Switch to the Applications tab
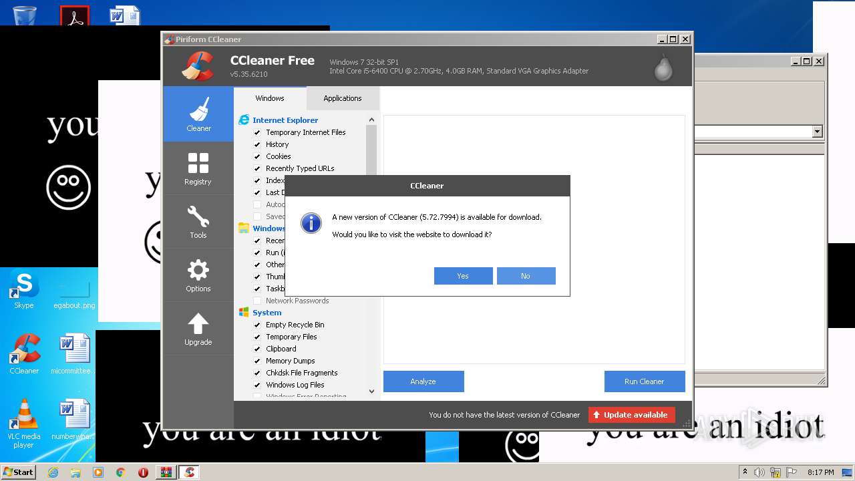Image resolution: width=855 pixels, height=481 pixels. click(x=343, y=98)
